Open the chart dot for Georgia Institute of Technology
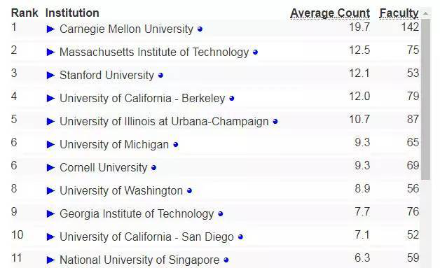 coord(220,214)
